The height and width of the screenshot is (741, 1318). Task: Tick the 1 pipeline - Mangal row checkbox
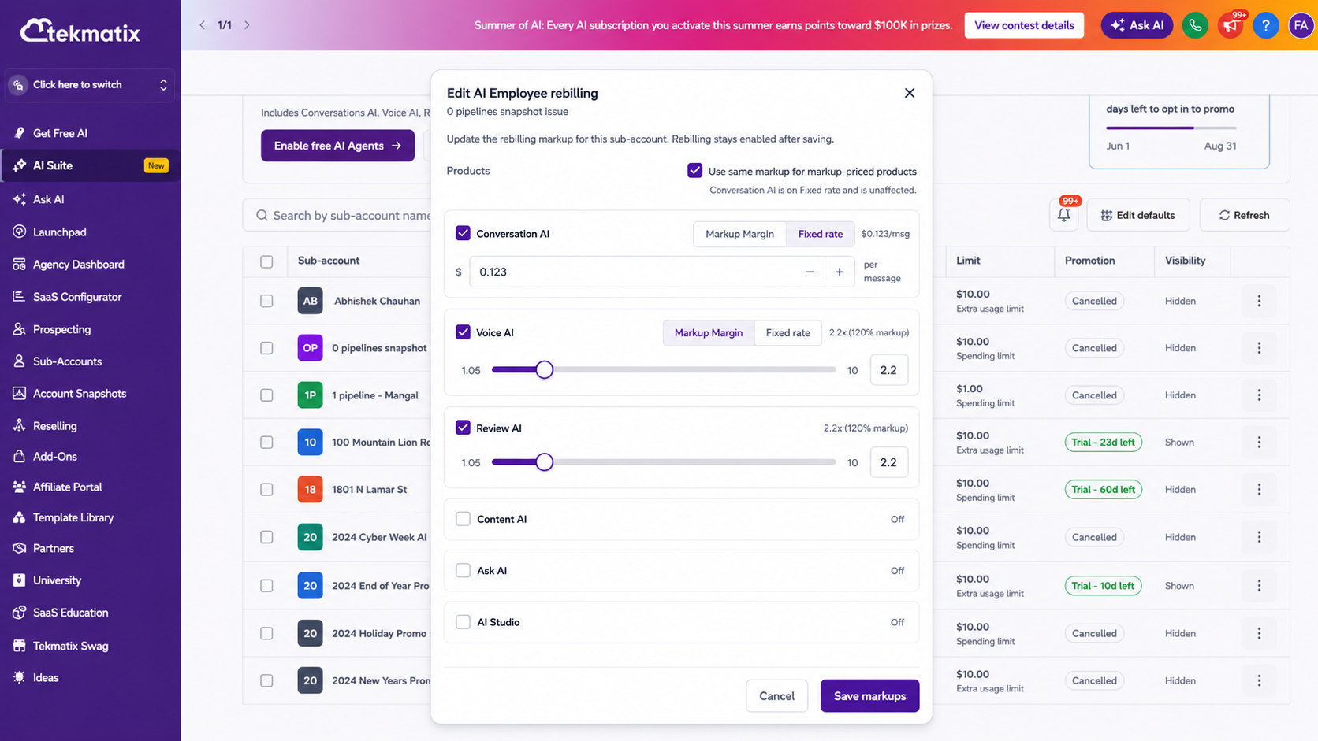[x=266, y=395]
